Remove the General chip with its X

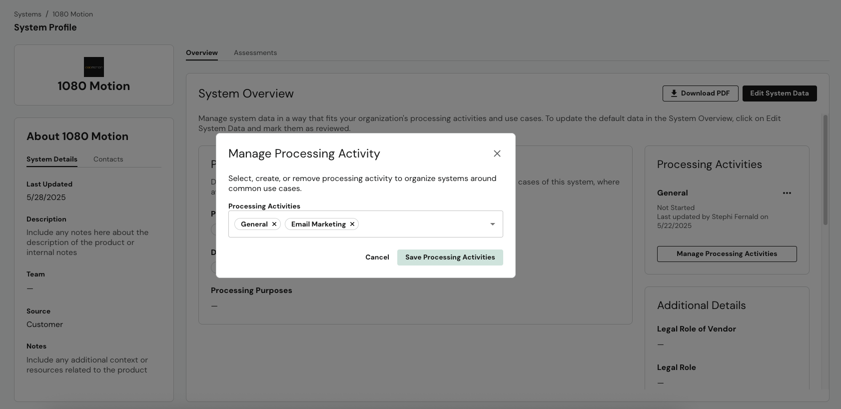[274, 224]
